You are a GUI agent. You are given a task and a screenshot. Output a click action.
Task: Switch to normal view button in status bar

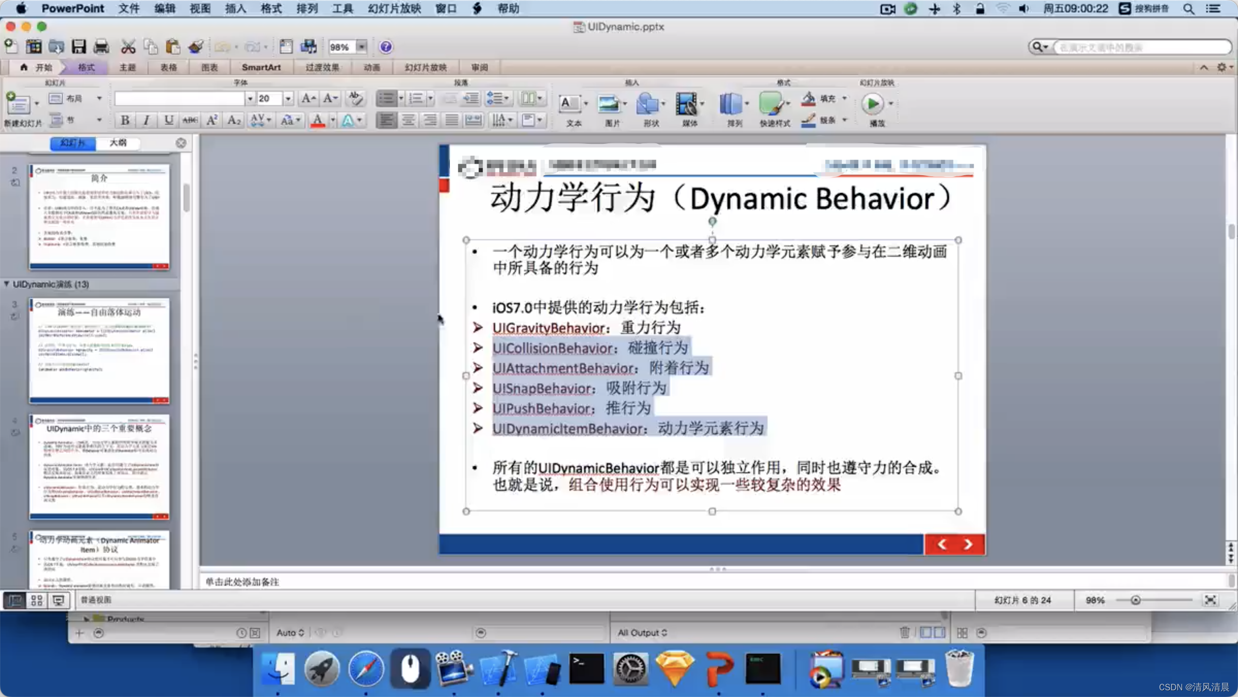(14, 600)
